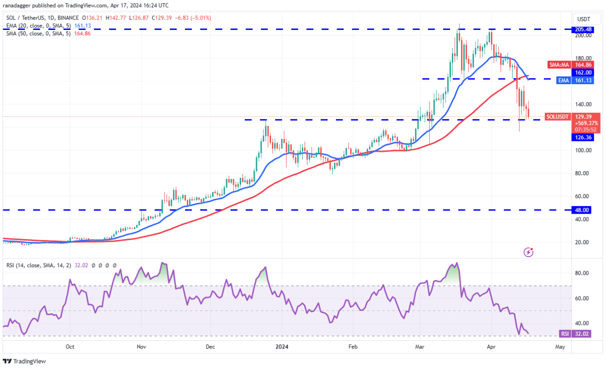
Task: Click the 48.00 support level label
Action: pyautogui.click(x=582, y=210)
